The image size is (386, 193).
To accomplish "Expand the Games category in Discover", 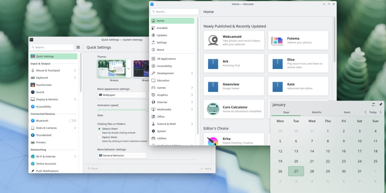I will (192, 88).
